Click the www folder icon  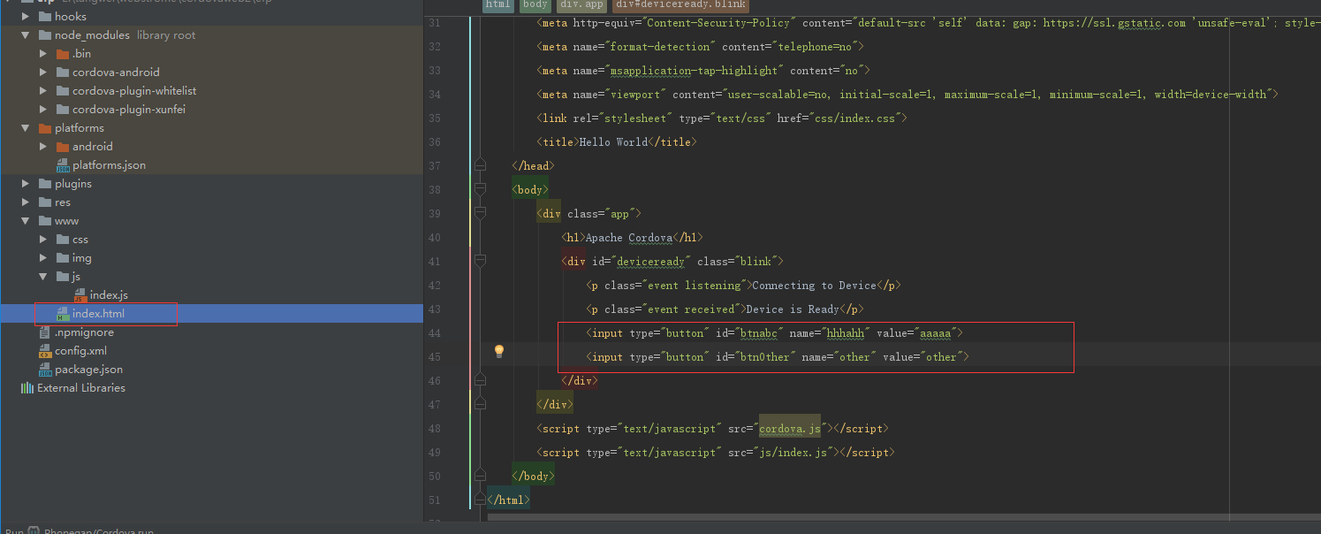[x=45, y=220]
